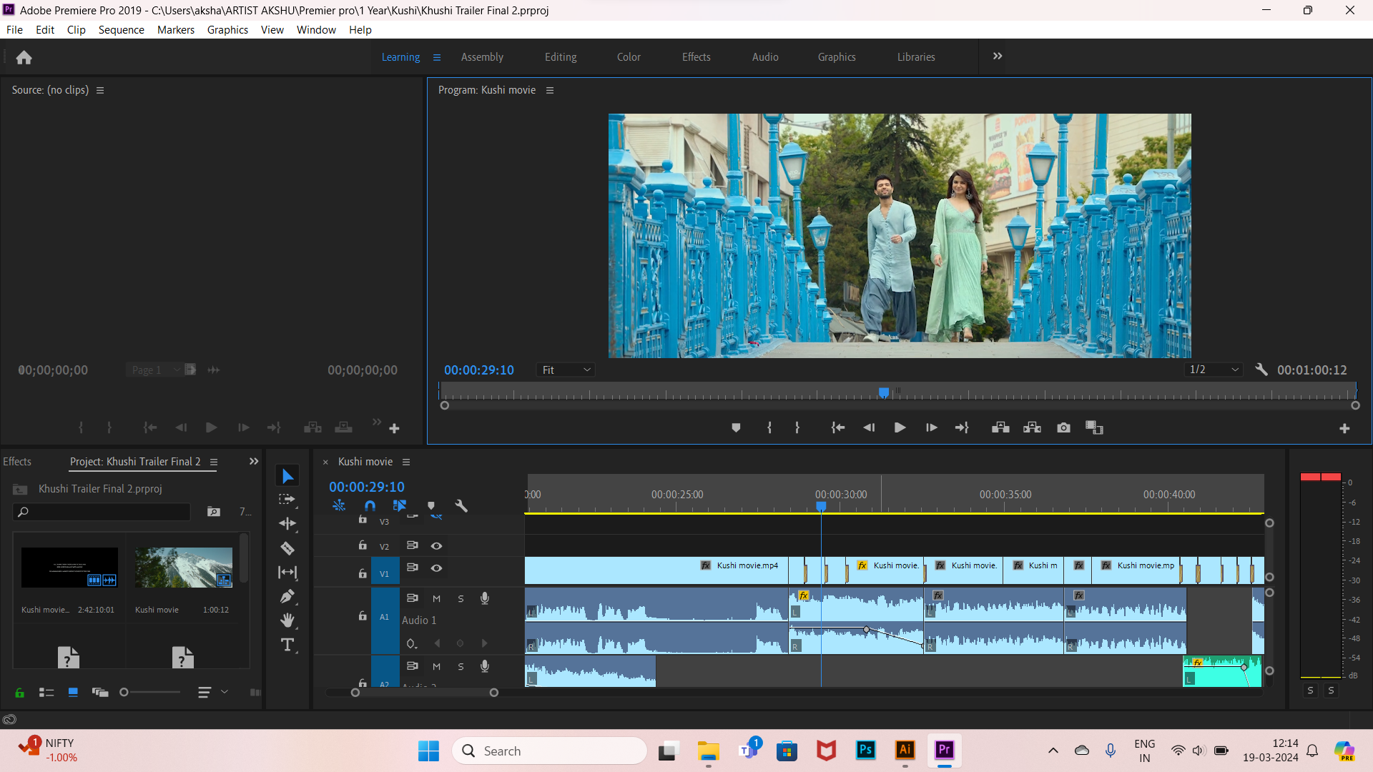Image resolution: width=1373 pixels, height=772 pixels.
Task: Select the Pen tool in toolbar
Action: click(287, 596)
